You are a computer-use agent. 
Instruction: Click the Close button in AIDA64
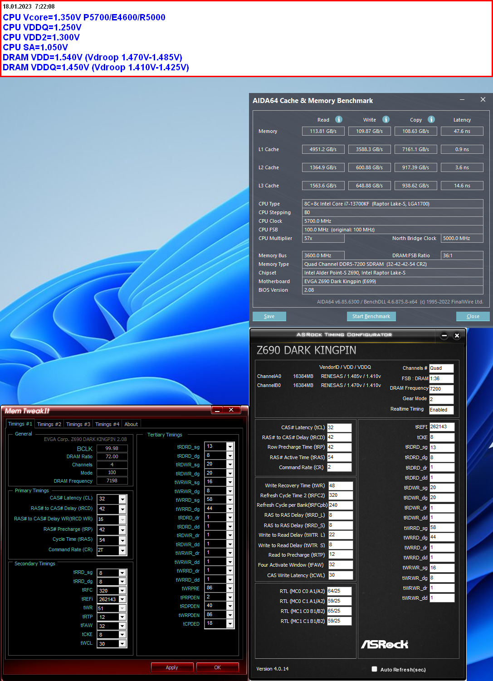[x=473, y=316]
